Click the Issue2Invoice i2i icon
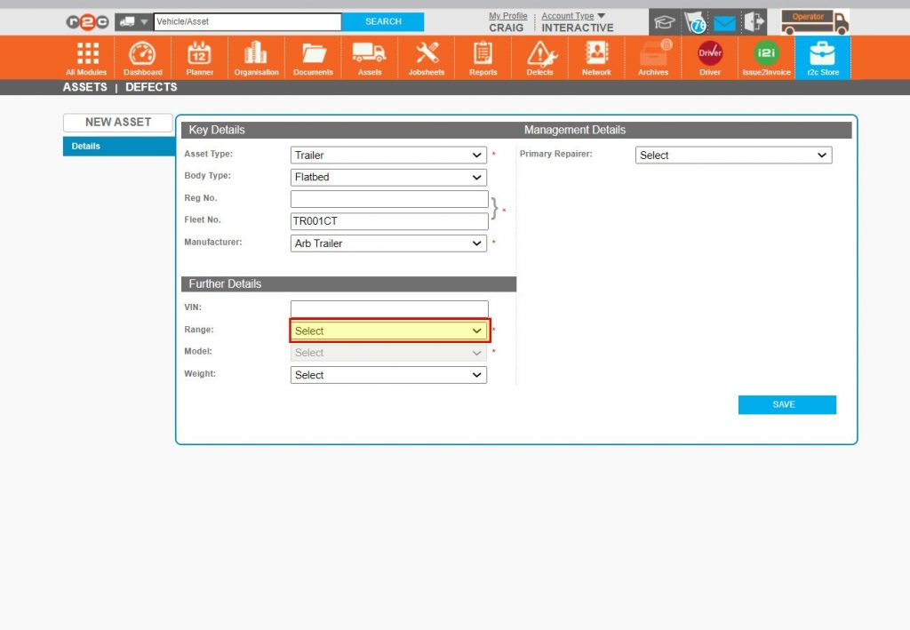Image resolution: width=910 pixels, height=630 pixels. [x=765, y=52]
